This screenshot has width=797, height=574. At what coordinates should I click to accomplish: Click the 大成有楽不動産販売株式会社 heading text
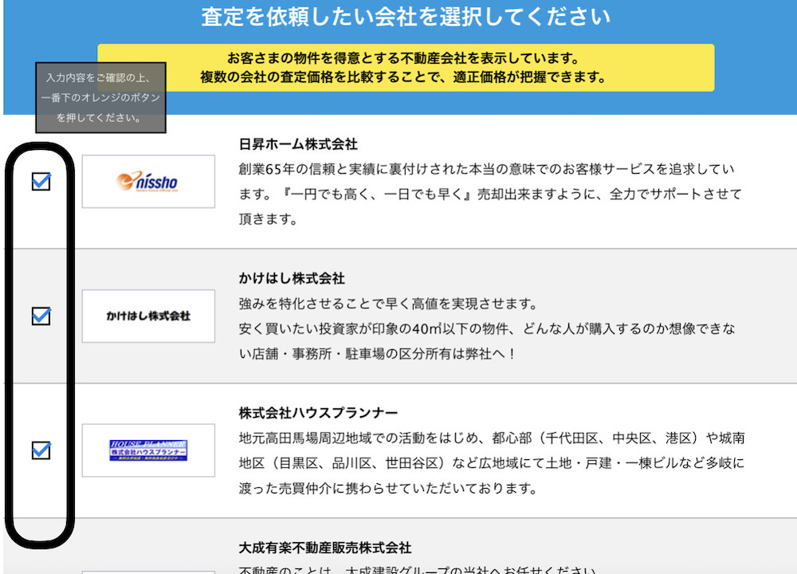click(x=325, y=548)
